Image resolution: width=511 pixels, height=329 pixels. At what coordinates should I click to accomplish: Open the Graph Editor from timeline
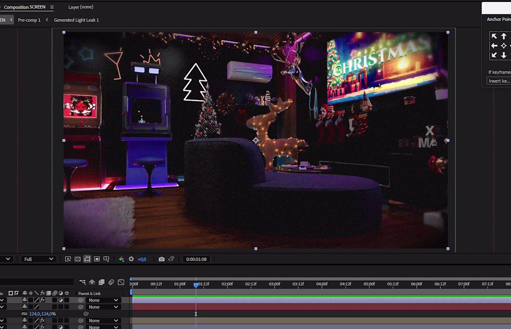coord(121,282)
